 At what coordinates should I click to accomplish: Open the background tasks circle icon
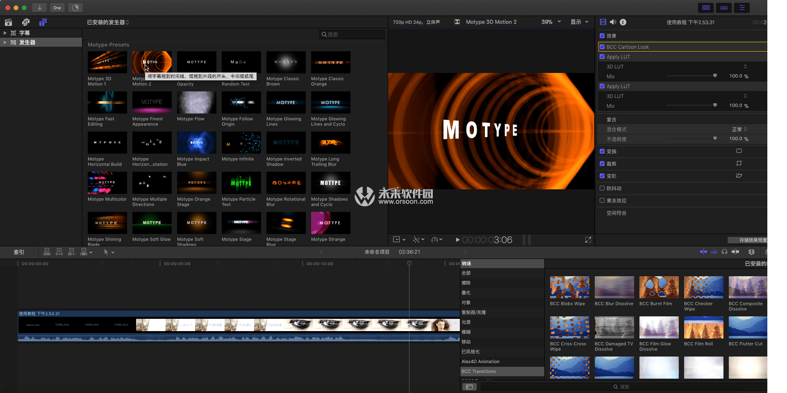75,8
